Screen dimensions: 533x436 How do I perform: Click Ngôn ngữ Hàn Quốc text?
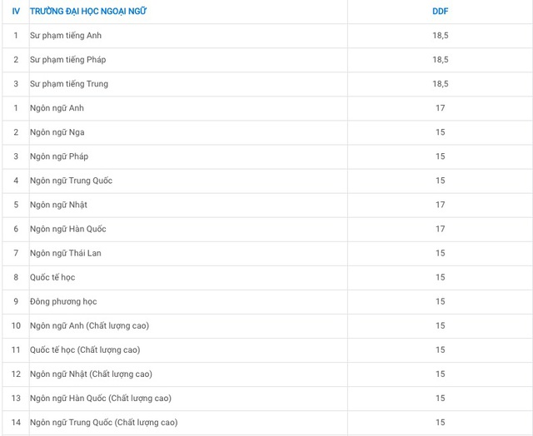coord(68,229)
